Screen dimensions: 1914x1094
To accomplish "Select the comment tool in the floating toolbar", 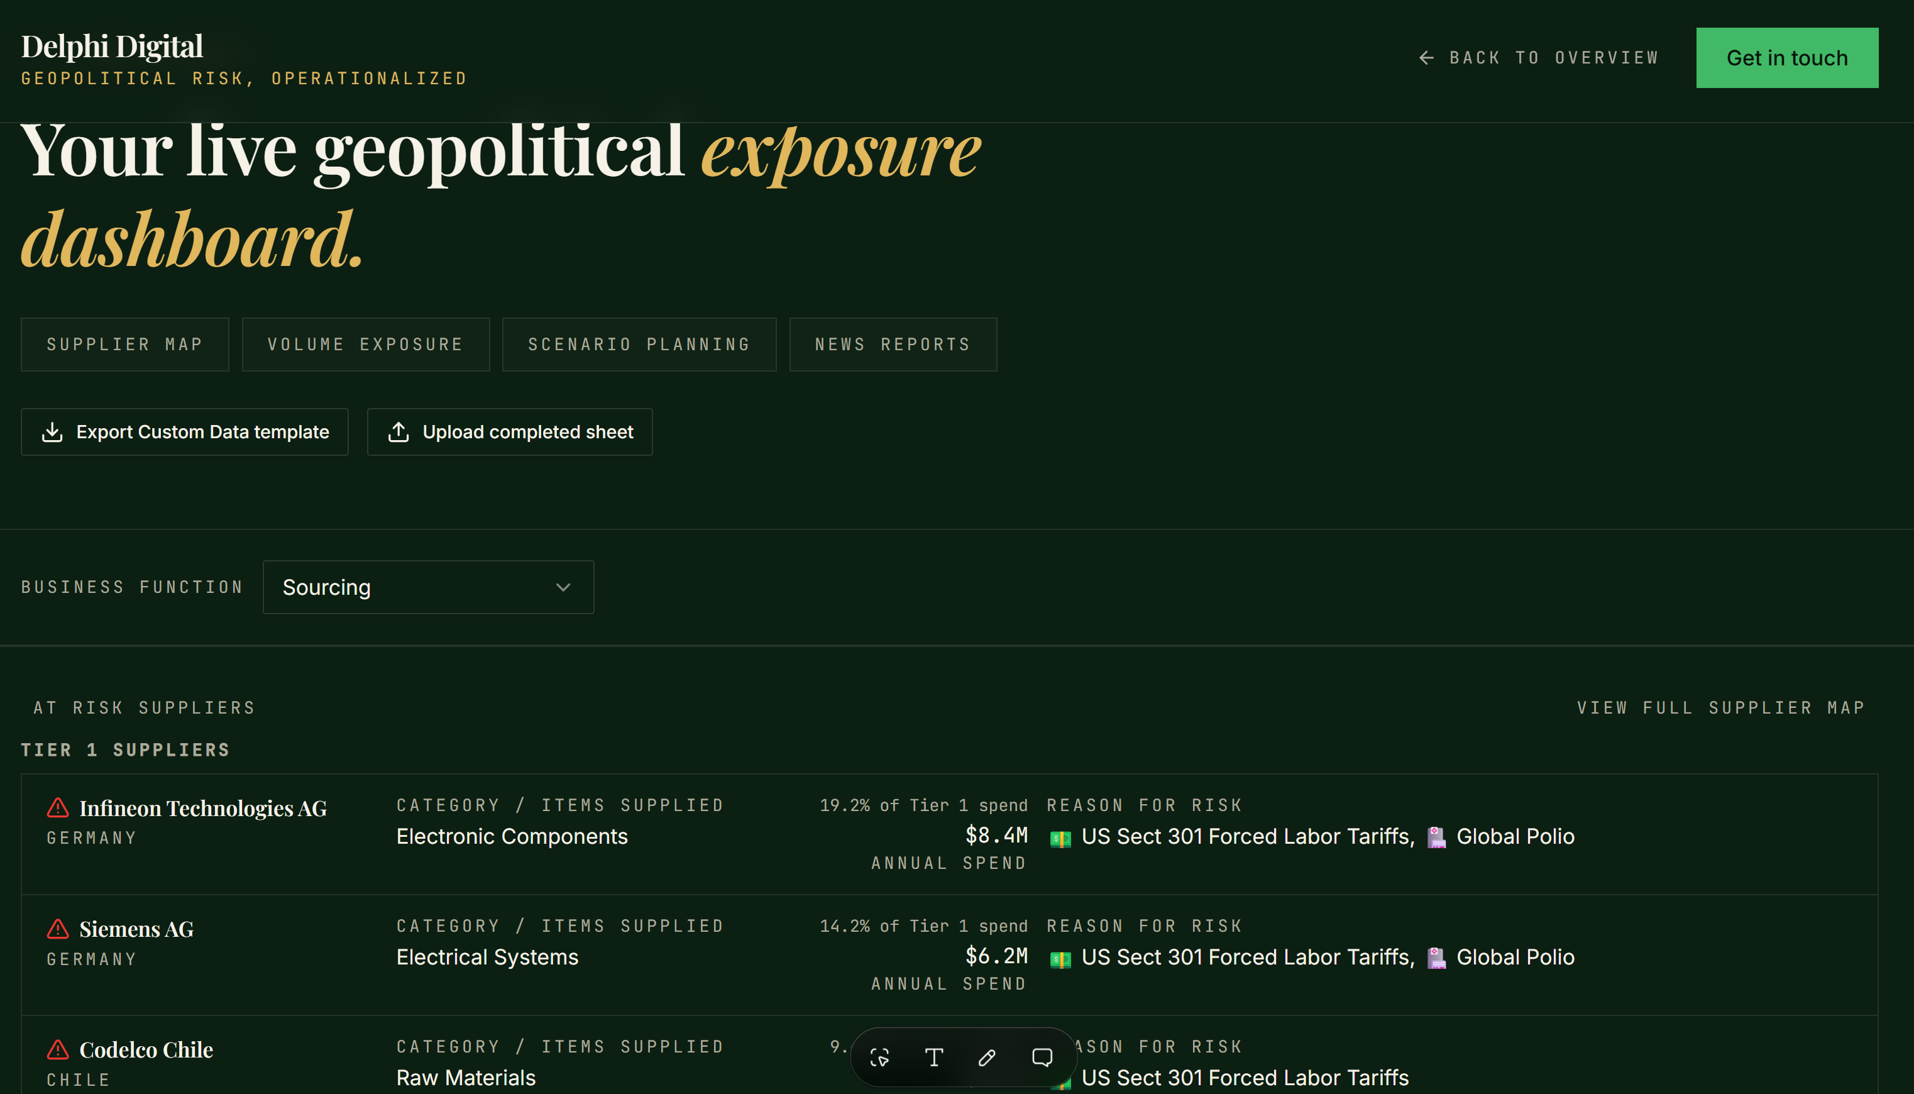I will pyautogui.click(x=1042, y=1057).
